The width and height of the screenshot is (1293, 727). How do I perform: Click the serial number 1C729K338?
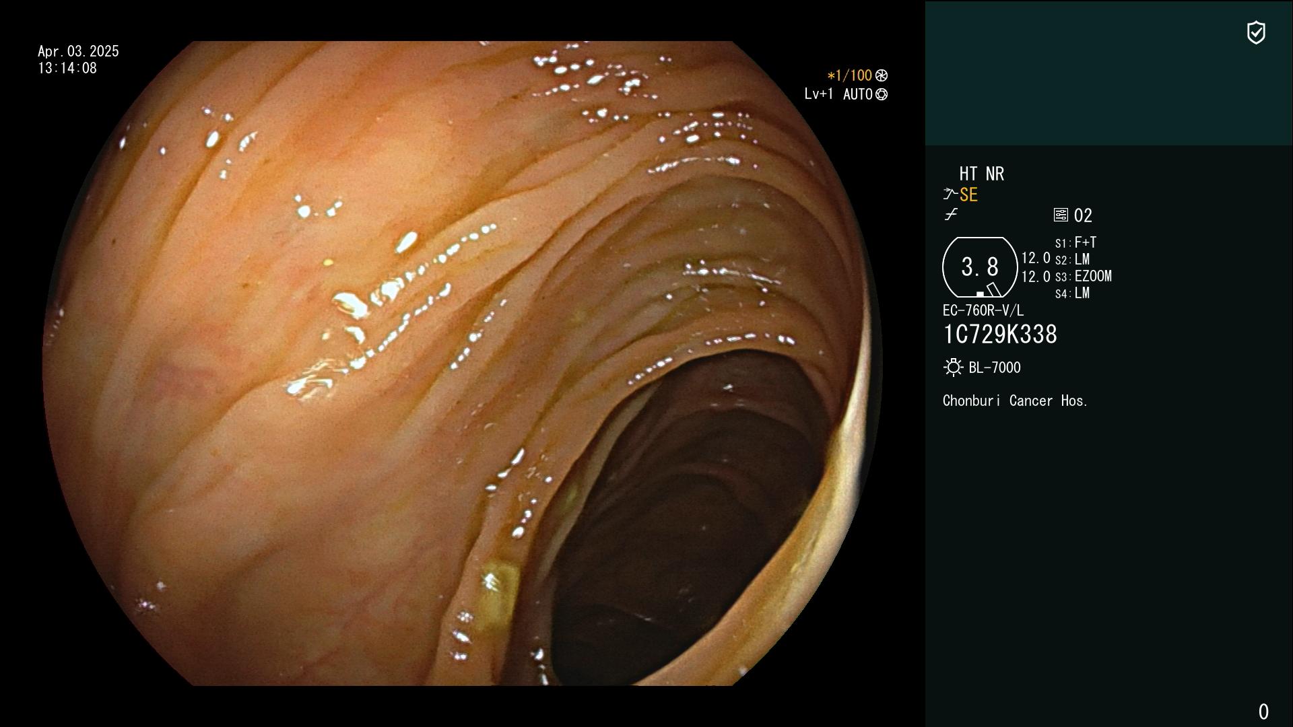tap(1000, 335)
